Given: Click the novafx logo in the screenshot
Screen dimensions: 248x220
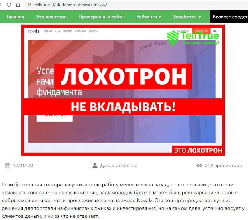Looking at the screenshot, I should click(x=33, y=31).
